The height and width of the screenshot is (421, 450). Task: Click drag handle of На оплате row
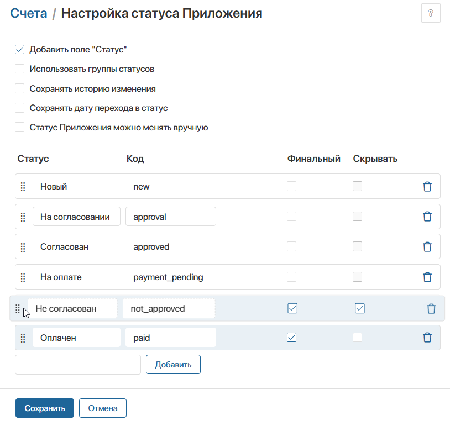click(23, 277)
